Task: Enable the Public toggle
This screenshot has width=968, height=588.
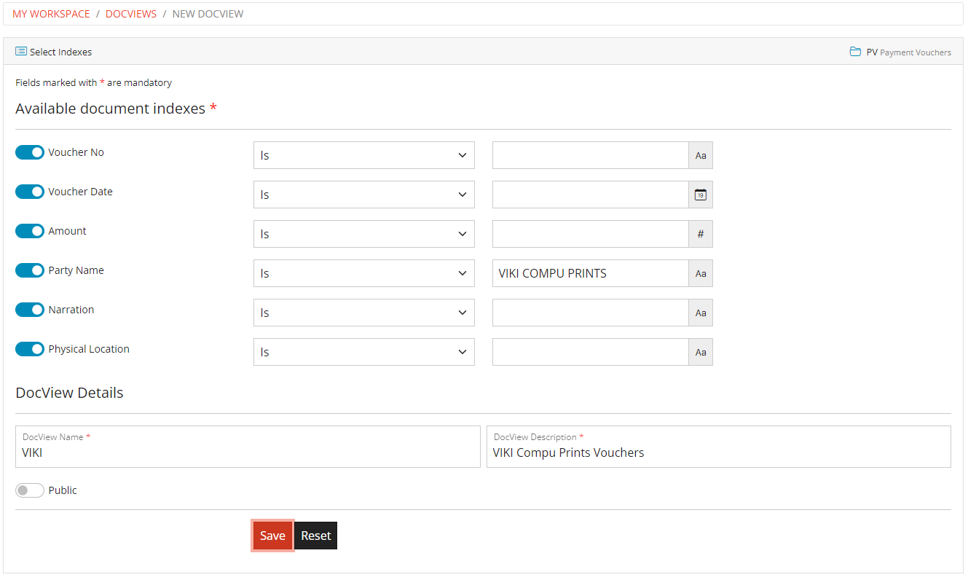Action: [29, 490]
